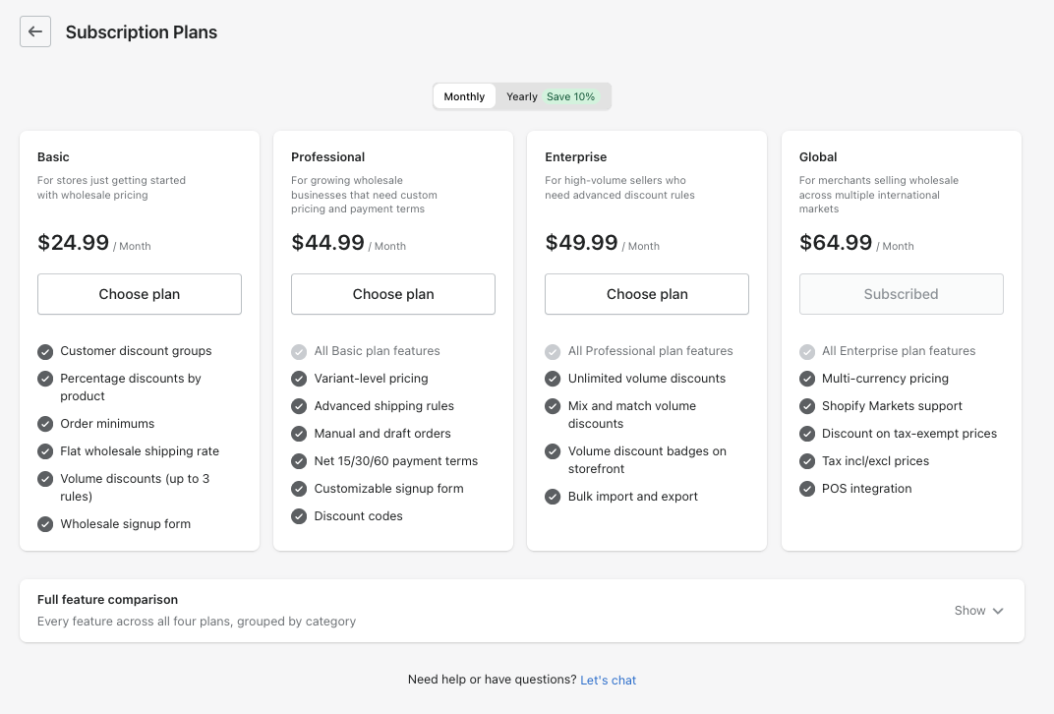Click checkmark beside Discount codes
This screenshot has width=1054, height=714.
299,517
